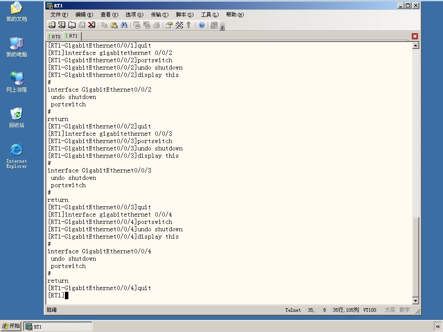
Task: Click line '[RT1]interface gigabitethernet 0/0/4'
Action: pyautogui.click(x=110, y=214)
